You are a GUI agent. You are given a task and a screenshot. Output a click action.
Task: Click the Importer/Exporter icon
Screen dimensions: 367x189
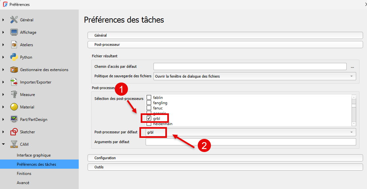coord(14,82)
